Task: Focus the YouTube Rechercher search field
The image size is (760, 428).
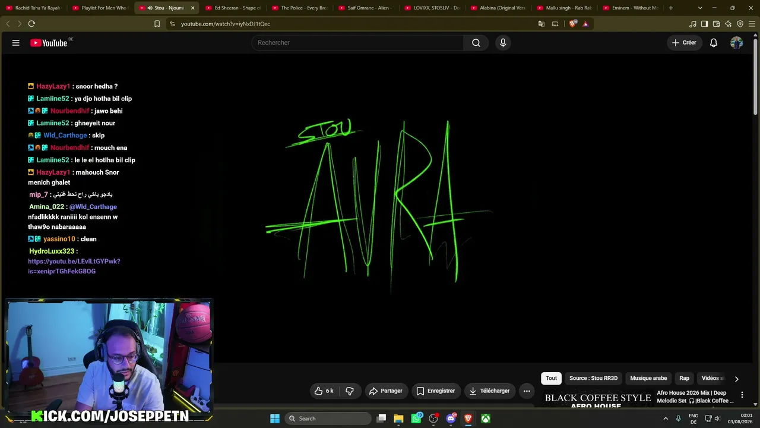Action: (358, 43)
